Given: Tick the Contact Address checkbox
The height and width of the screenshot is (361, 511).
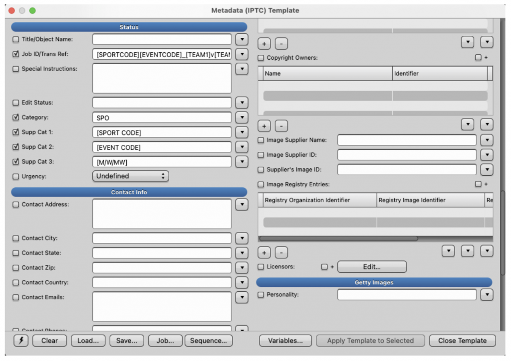Looking at the screenshot, I should [x=15, y=205].
